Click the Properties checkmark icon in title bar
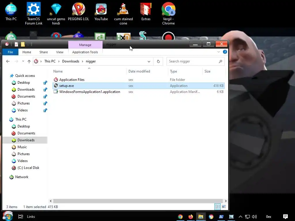This screenshot has width=295, height=221. tap(16, 44)
